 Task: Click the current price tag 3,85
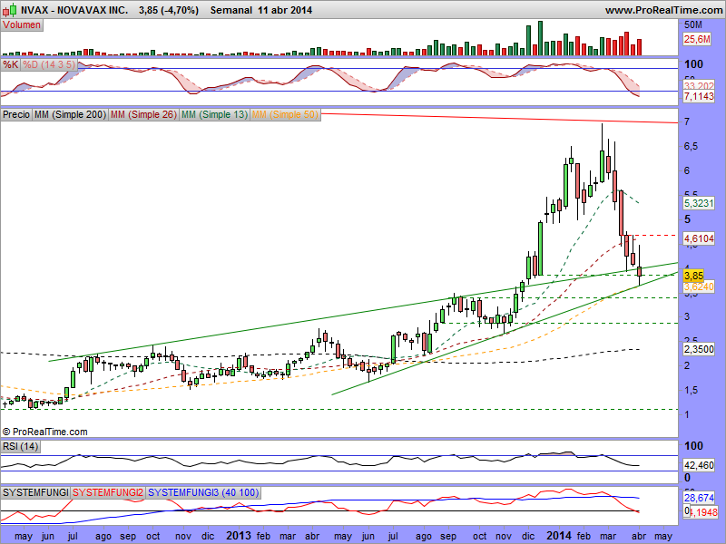coord(693,276)
